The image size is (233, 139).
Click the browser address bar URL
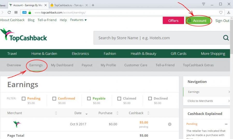60,13
